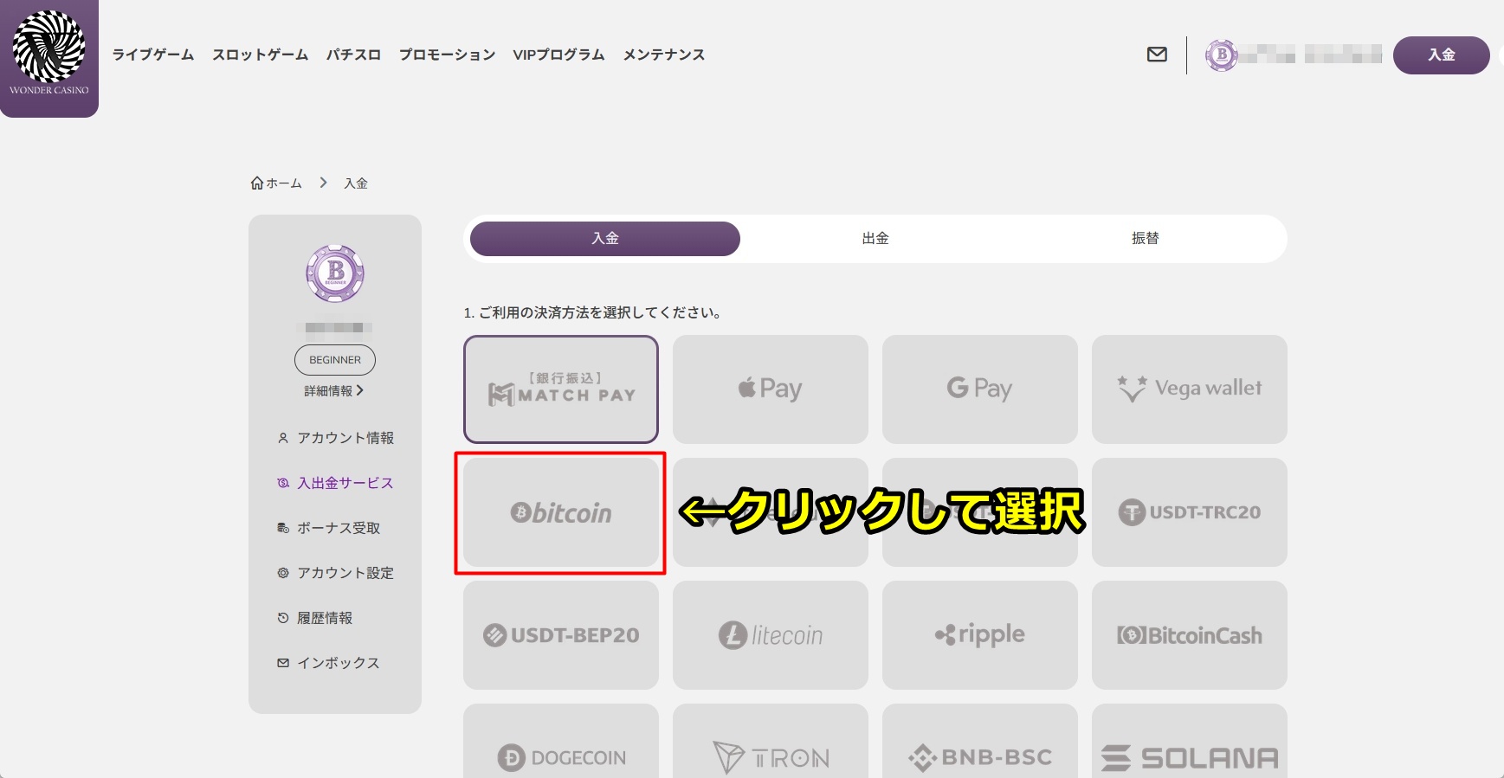Select the Dogecoin payment method
Viewport: 1504px width, 778px height.
coord(561,742)
